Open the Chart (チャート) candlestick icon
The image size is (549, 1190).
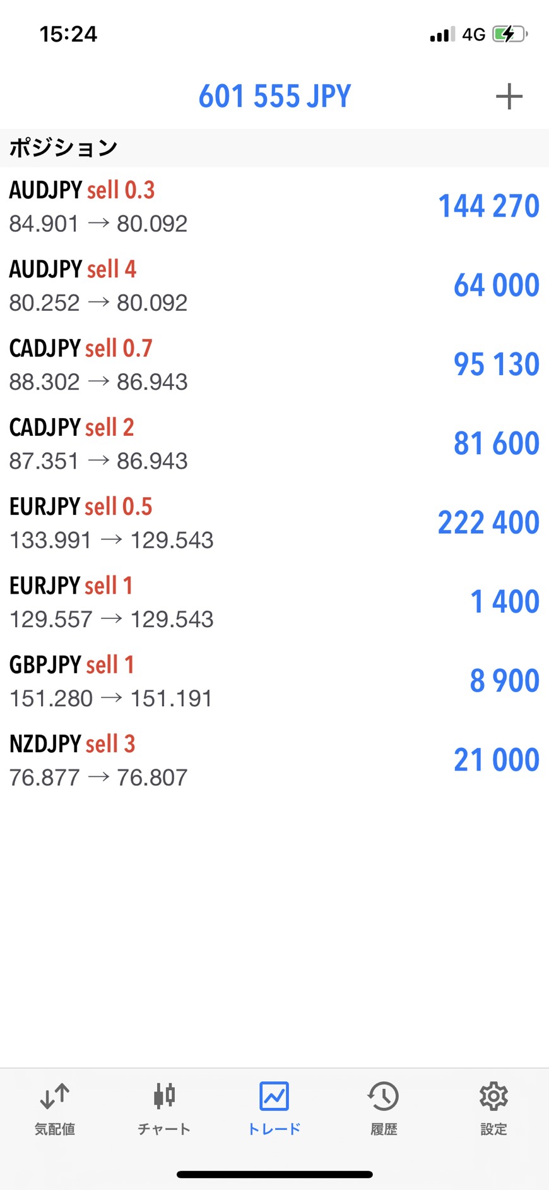tap(164, 1097)
